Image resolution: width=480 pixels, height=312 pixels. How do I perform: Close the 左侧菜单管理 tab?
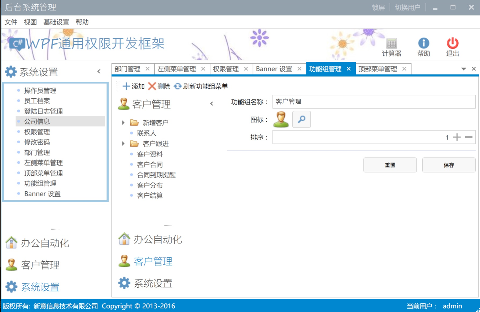point(203,69)
